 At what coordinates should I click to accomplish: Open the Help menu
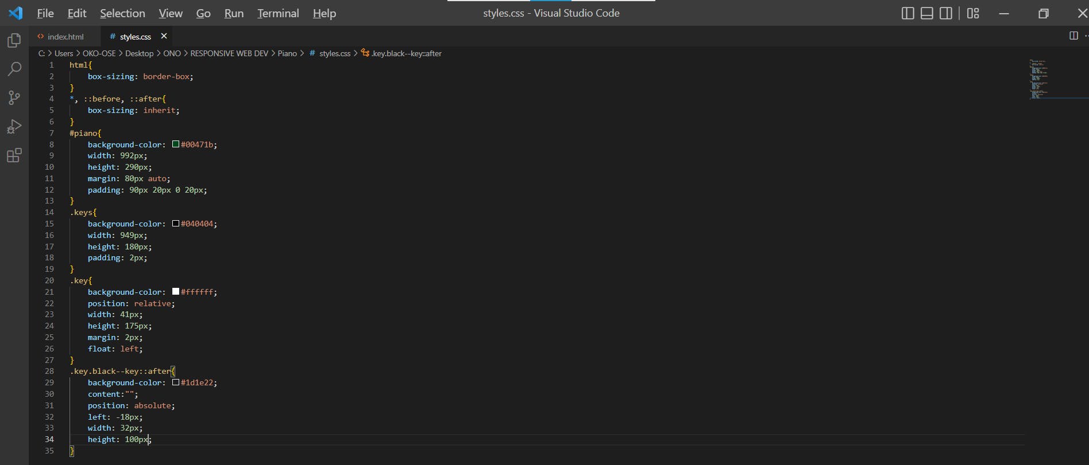325,13
